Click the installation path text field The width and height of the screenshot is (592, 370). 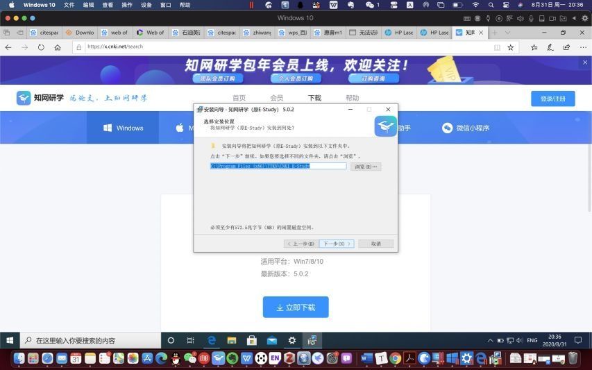pos(278,166)
